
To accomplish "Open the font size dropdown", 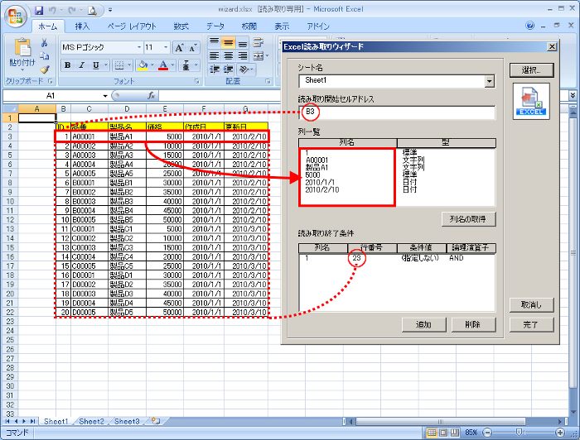I will tap(167, 48).
